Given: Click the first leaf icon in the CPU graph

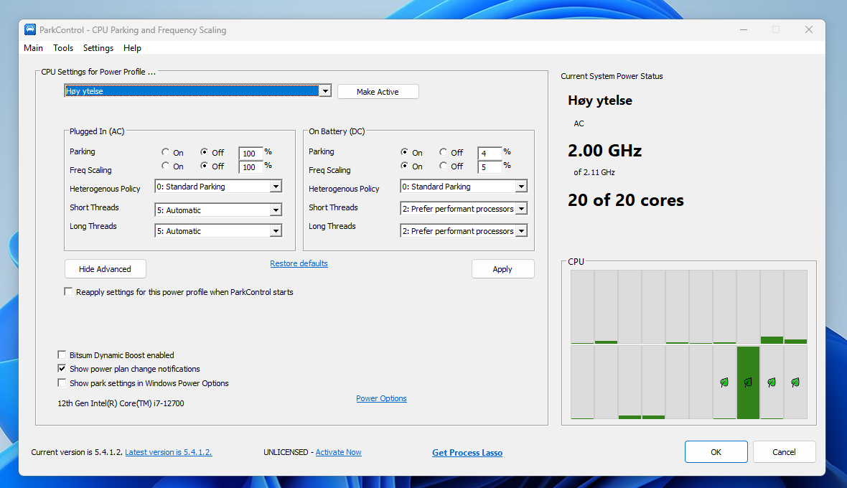Looking at the screenshot, I should point(724,383).
